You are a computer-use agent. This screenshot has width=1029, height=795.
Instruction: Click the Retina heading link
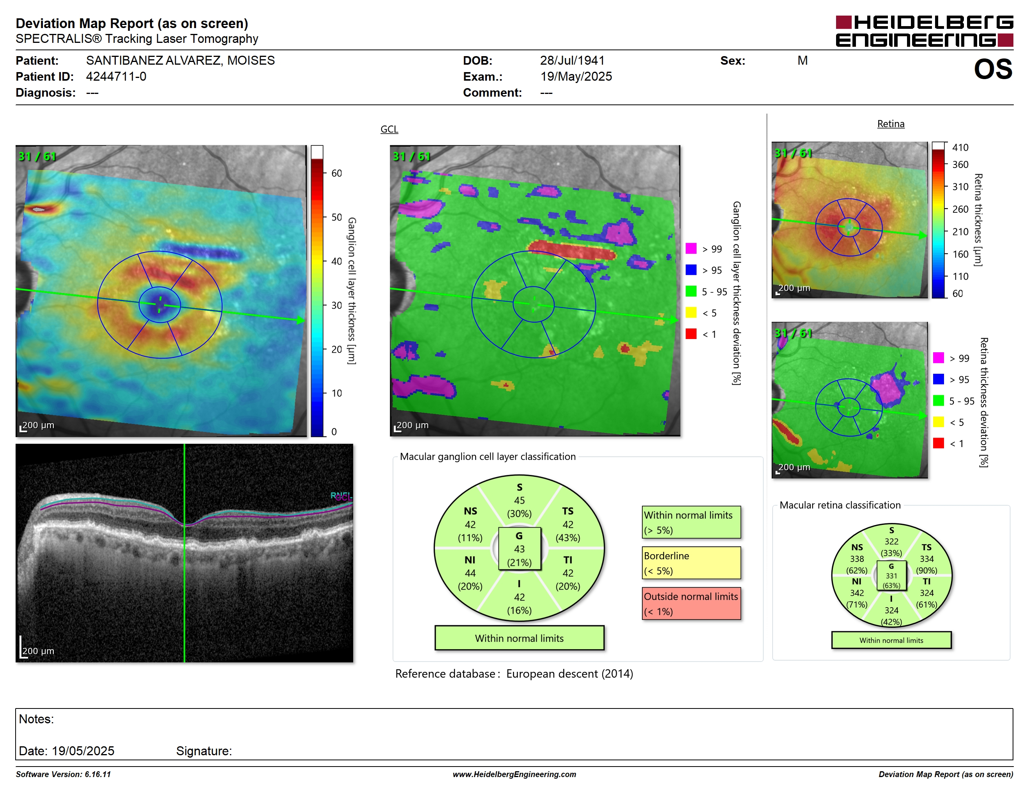891,124
